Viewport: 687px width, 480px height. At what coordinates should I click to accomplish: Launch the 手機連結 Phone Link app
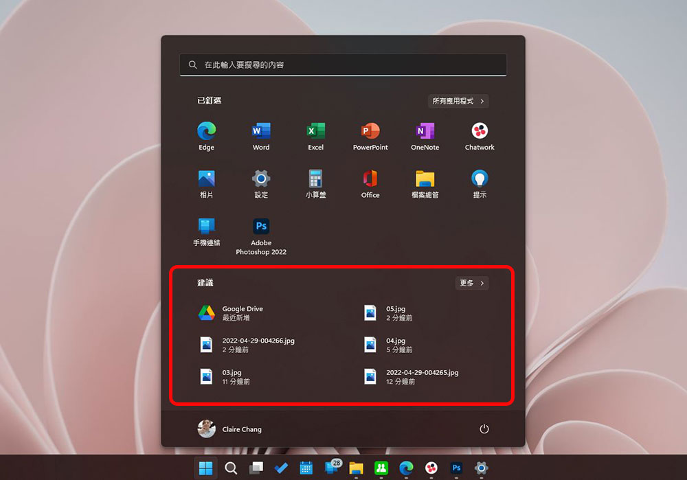[x=206, y=231]
